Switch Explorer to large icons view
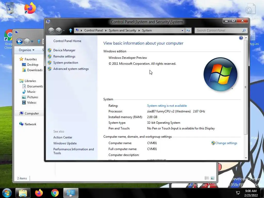The width and height of the screenshot is (264, 198). click(x=212, y=178)
